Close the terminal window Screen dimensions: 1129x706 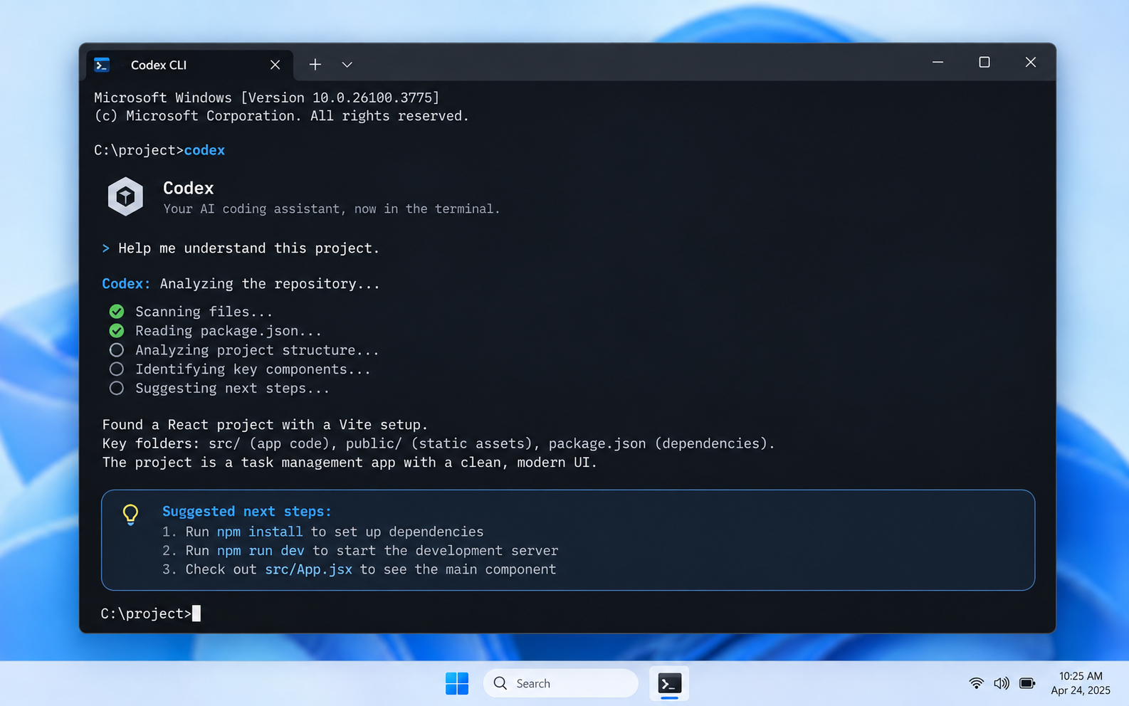pos(1030,63)
